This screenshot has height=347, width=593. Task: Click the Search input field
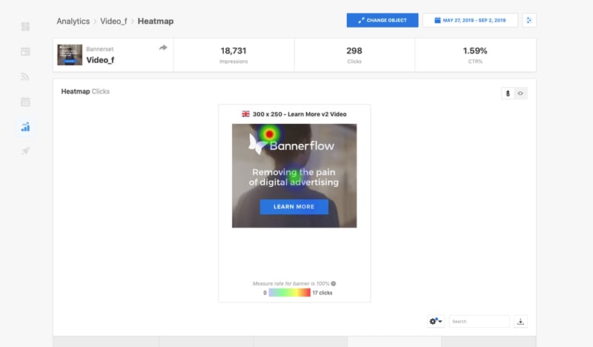point(479,321)
